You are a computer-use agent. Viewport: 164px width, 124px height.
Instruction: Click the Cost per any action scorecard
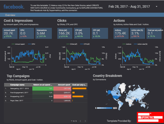coord(154,33)
